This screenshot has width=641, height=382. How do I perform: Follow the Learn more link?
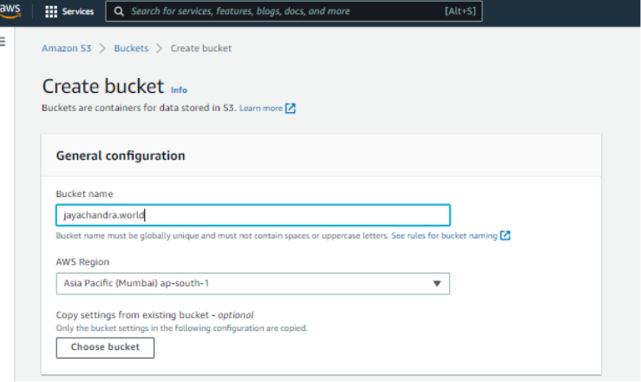[x=260, y=109]
